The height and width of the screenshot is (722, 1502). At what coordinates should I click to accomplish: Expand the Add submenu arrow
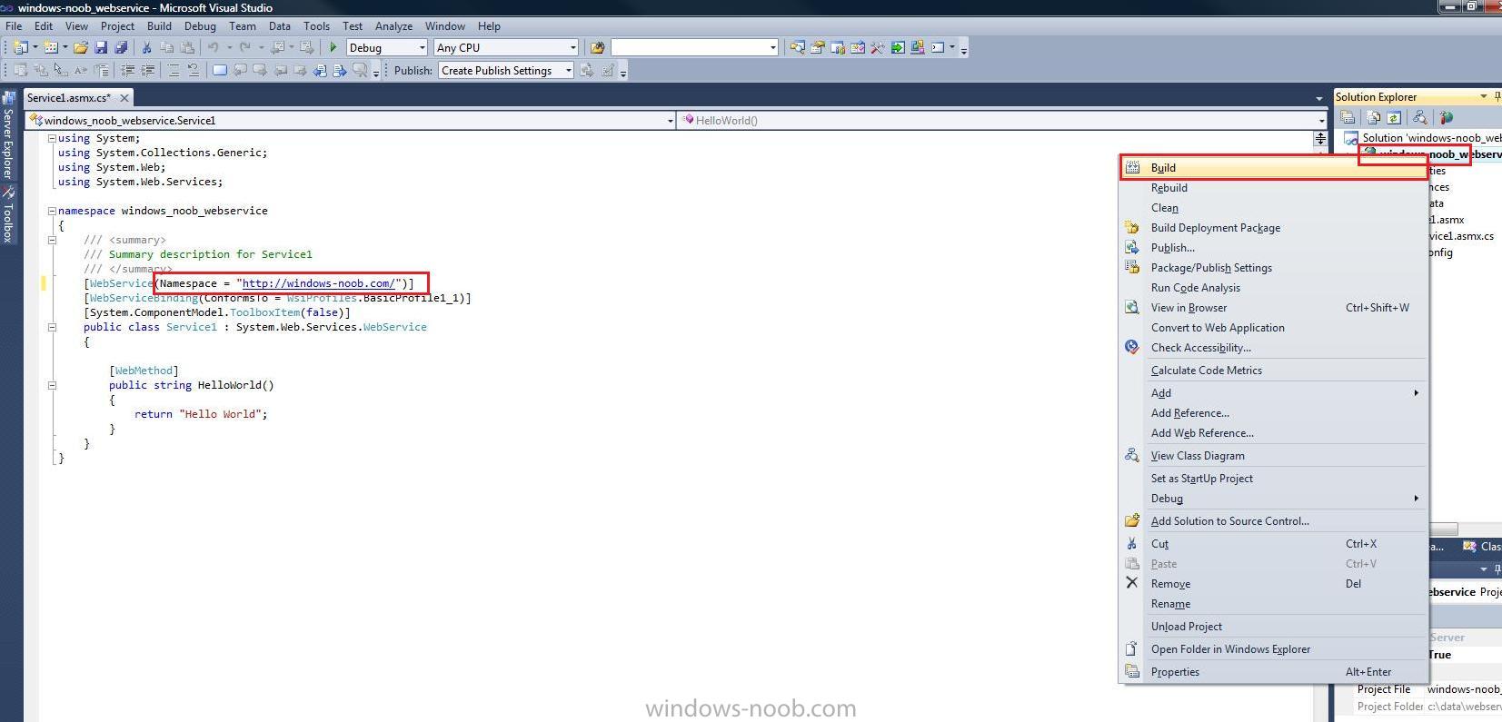click(1416, 393)
